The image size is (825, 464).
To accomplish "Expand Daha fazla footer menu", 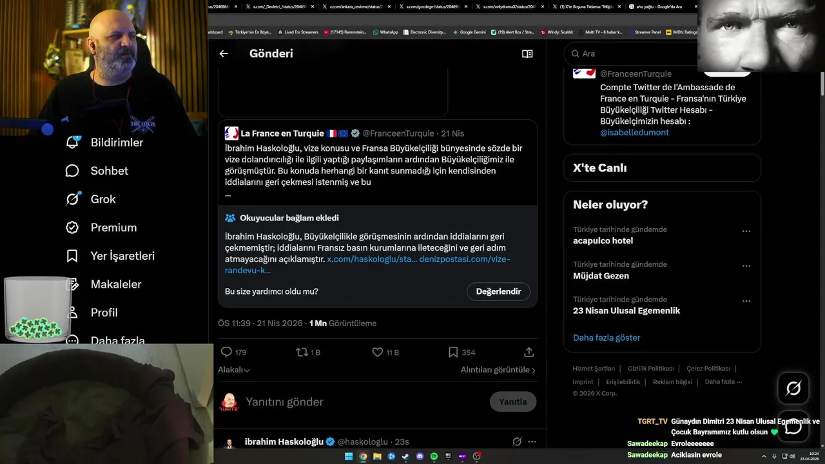I will tap(723, 382).
